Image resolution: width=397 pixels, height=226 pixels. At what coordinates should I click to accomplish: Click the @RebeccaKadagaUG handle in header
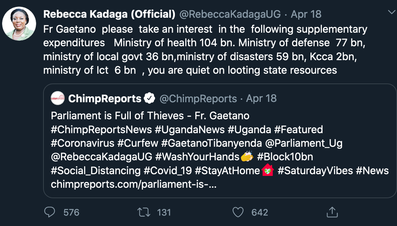click(230, 14)
